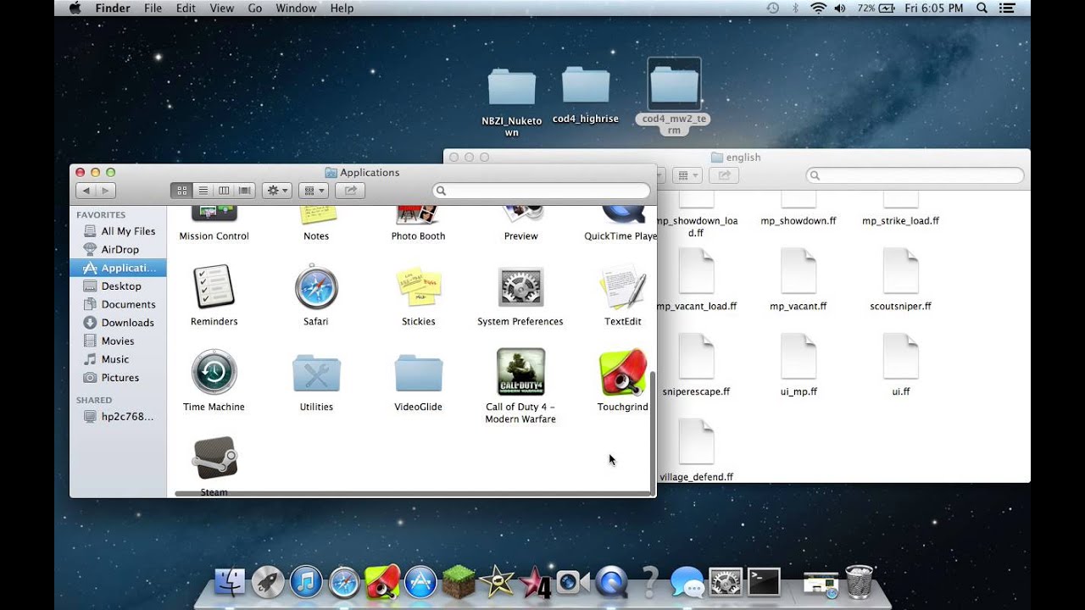Click the english window search field
This screenshot has width=1085, height=610.
click(915, 175)
